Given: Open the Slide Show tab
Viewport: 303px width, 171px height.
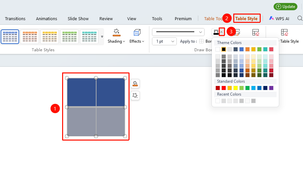Looking at the screenshot, I should point(78,19).
